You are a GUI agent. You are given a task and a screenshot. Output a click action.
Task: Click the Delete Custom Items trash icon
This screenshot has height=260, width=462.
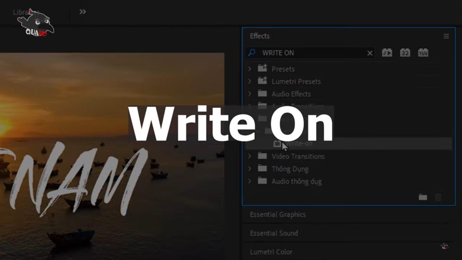coord(437,196)
